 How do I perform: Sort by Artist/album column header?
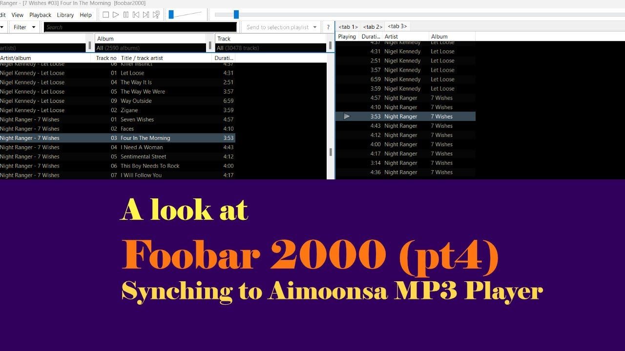pyautogui.click(x=45, y=58)
